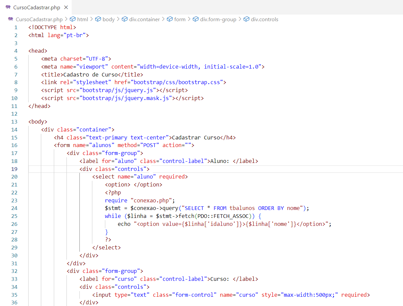The height and width of the screenshot is (306, 403).
Task: Click the cube icon beside body breadcrumb
Action: [98, 19]
